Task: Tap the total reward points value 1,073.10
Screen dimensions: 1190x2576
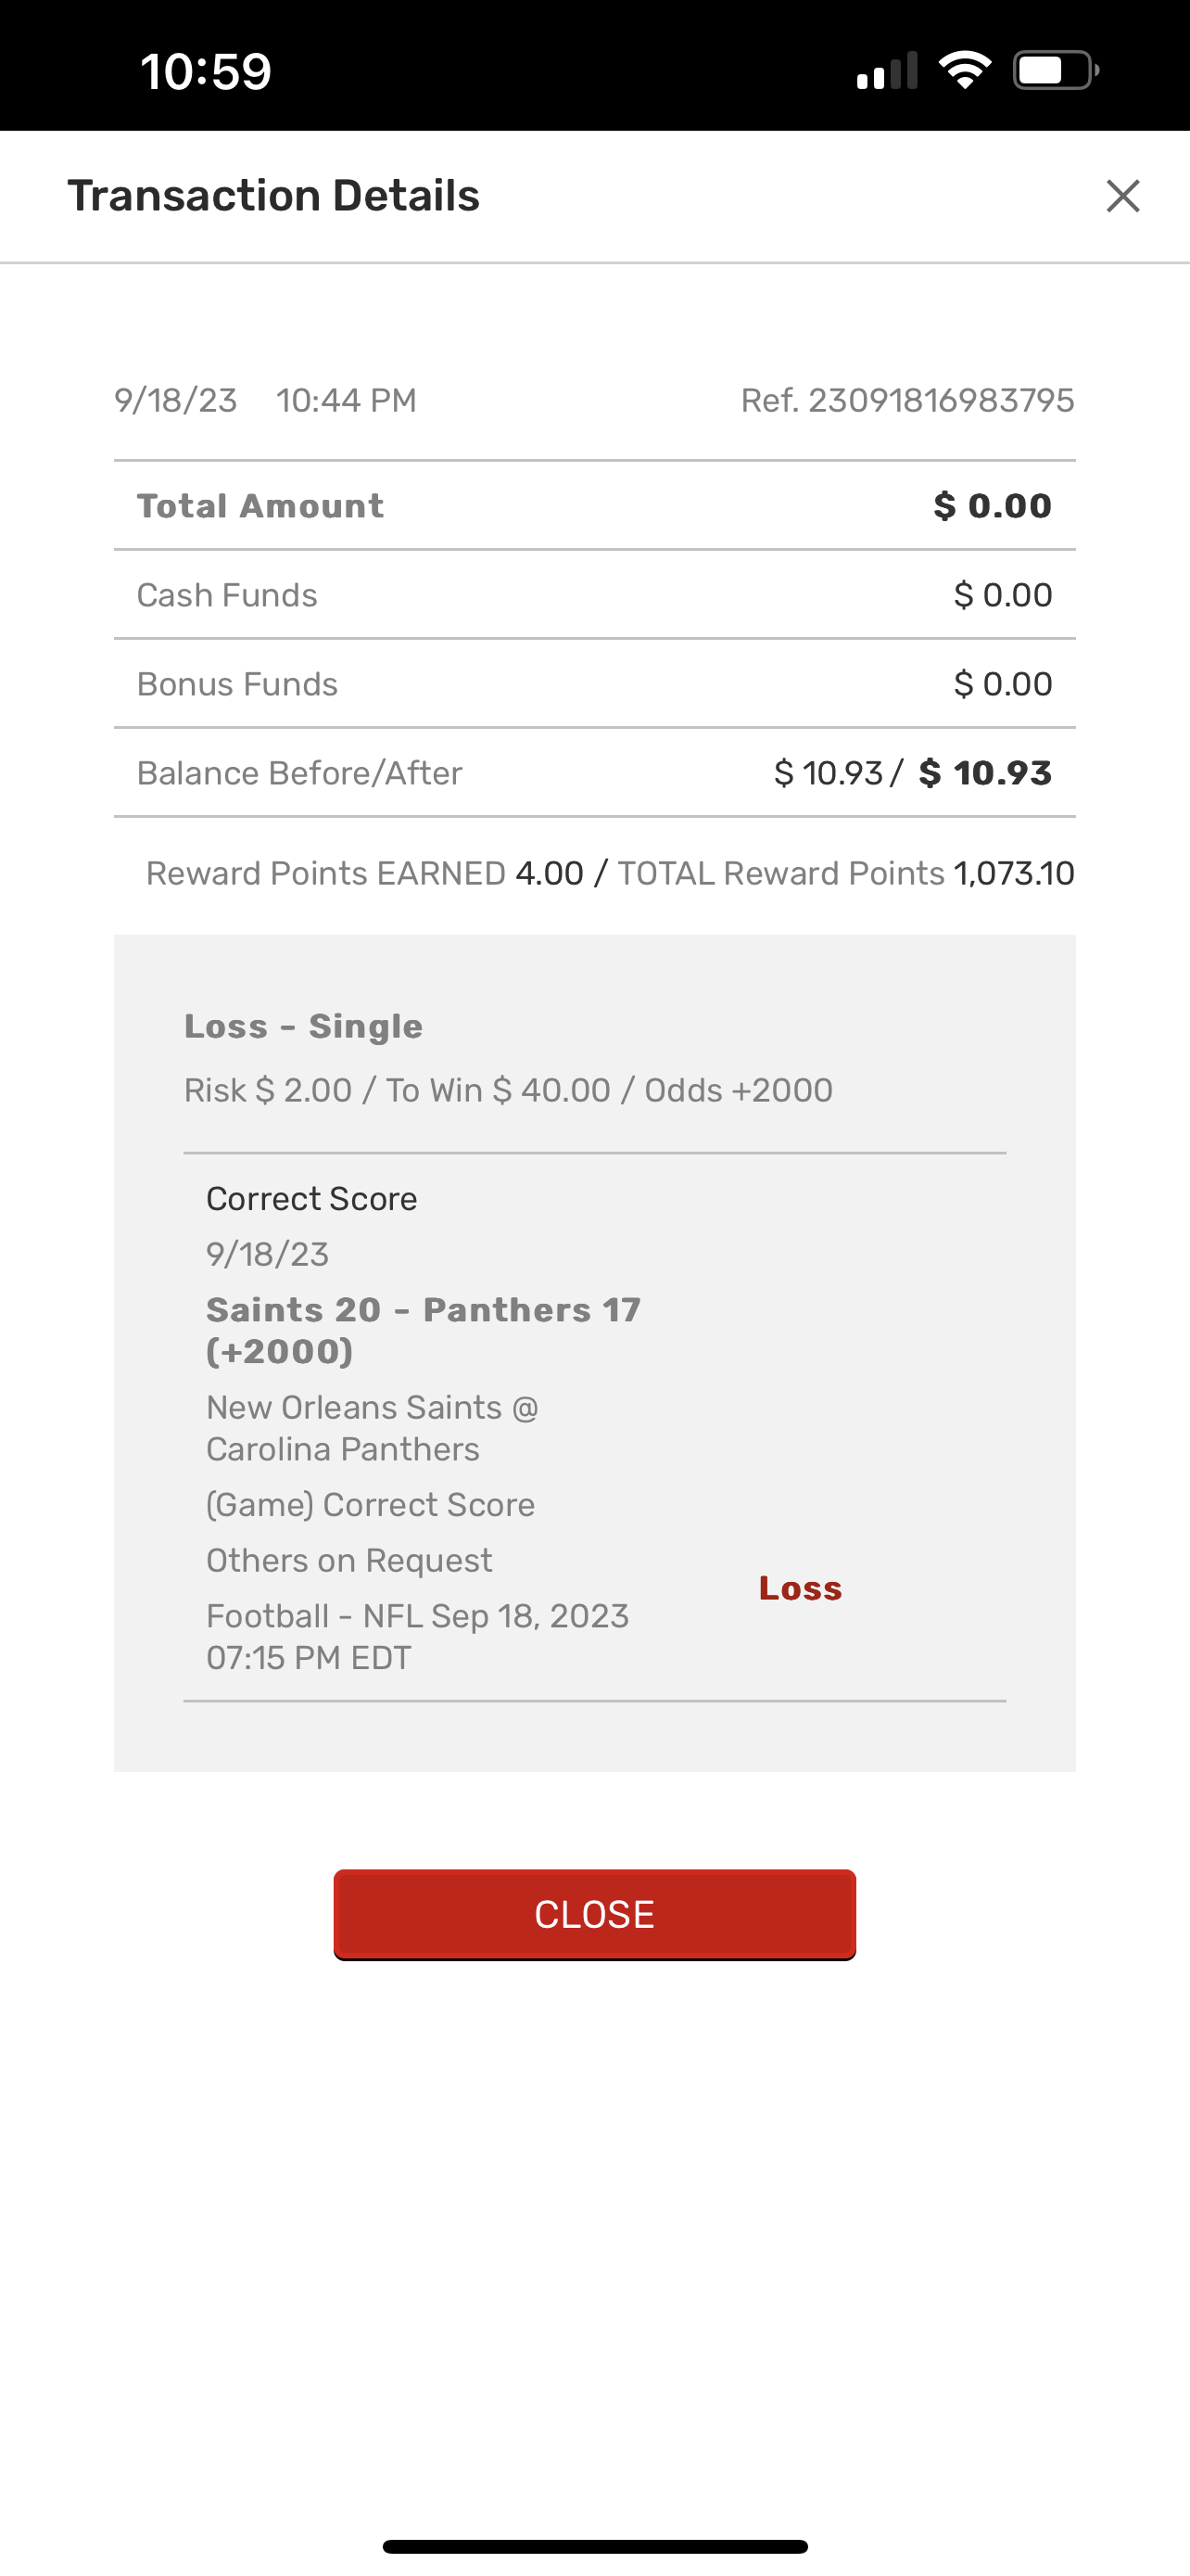Action: [1013, 873]
